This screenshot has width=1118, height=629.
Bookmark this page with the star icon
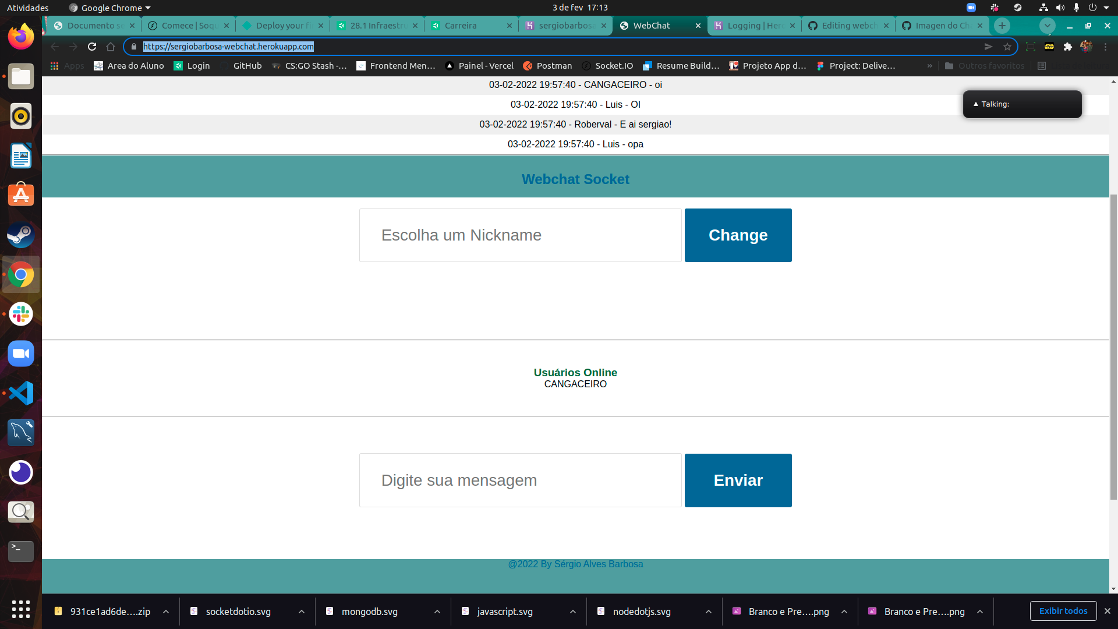pyautogui.click(x=1007, y=47)
